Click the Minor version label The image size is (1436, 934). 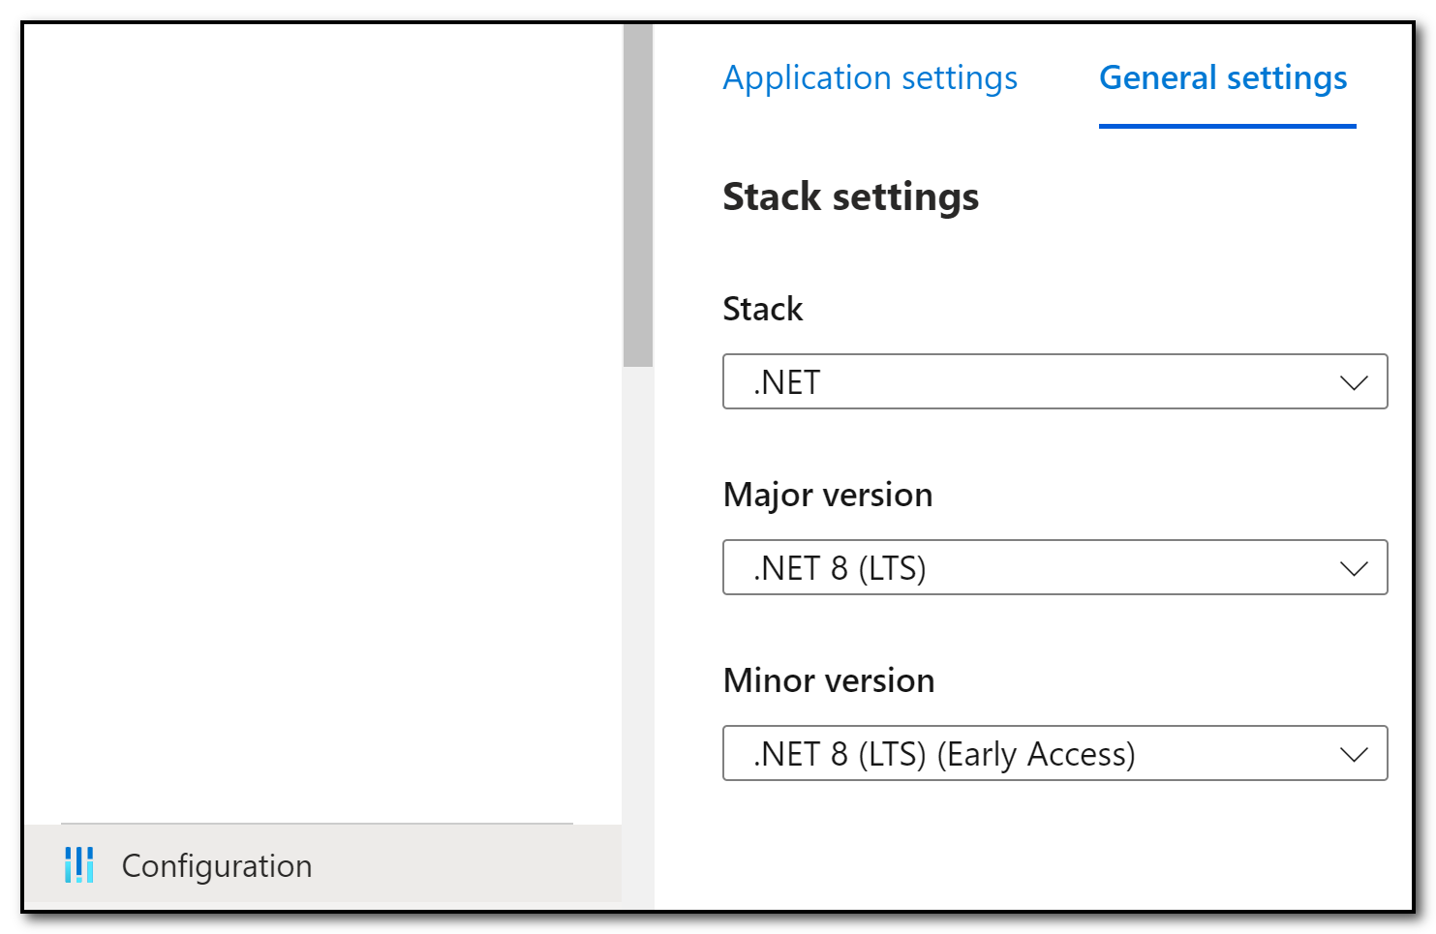click(x=828, y=680)
